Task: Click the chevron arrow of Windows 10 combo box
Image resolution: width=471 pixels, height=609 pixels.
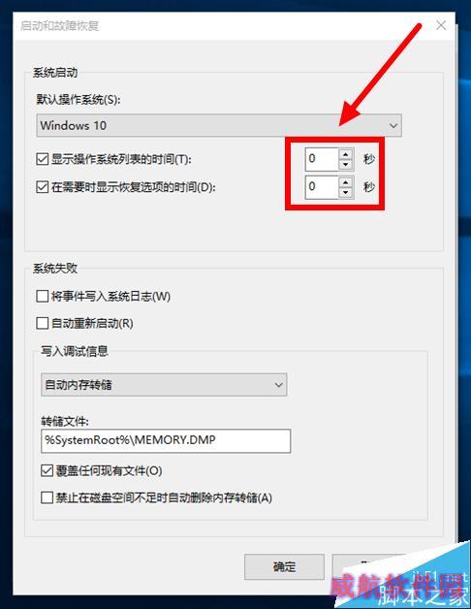Action: (393, 126)
